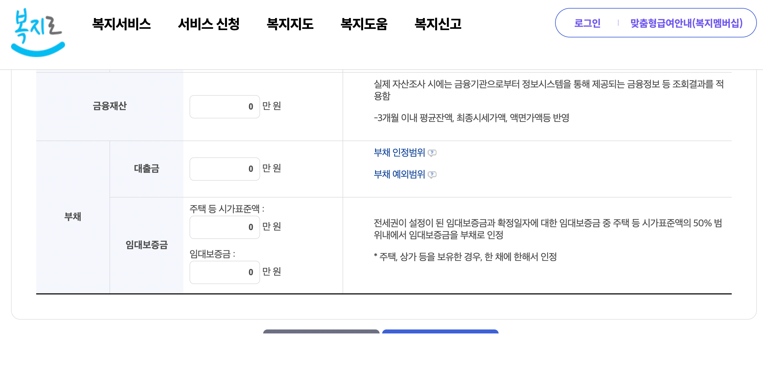This screenshot has width=763, height=381.
Task: Click the 부채 인정범위 text link
Action: [399, 152]
